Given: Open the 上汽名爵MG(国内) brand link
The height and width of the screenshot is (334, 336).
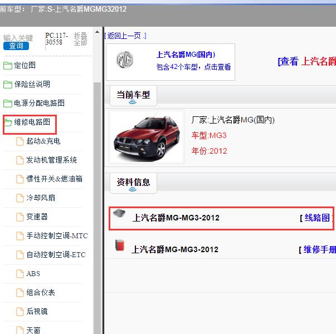Looking at the screenshot, I should pos(186,55).
